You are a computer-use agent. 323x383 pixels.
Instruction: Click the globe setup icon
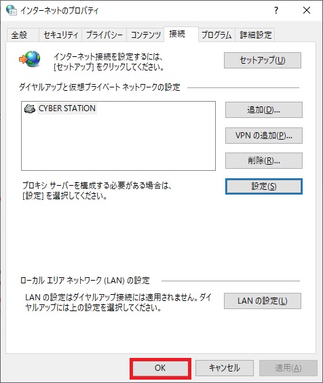(30, 59)
